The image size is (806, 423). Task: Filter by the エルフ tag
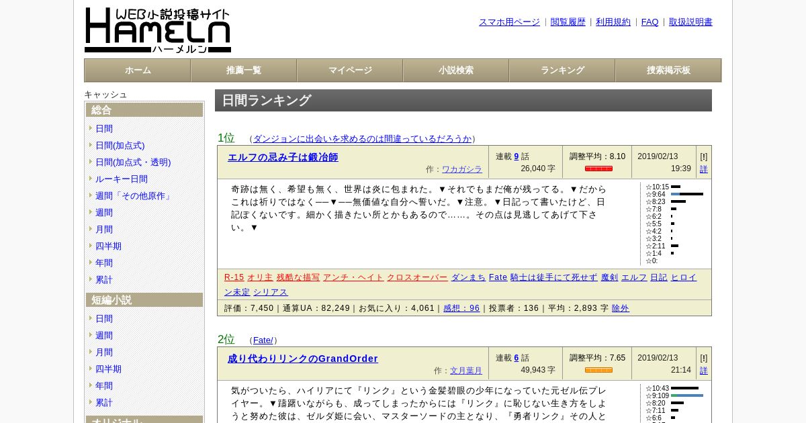click(634, 277)
